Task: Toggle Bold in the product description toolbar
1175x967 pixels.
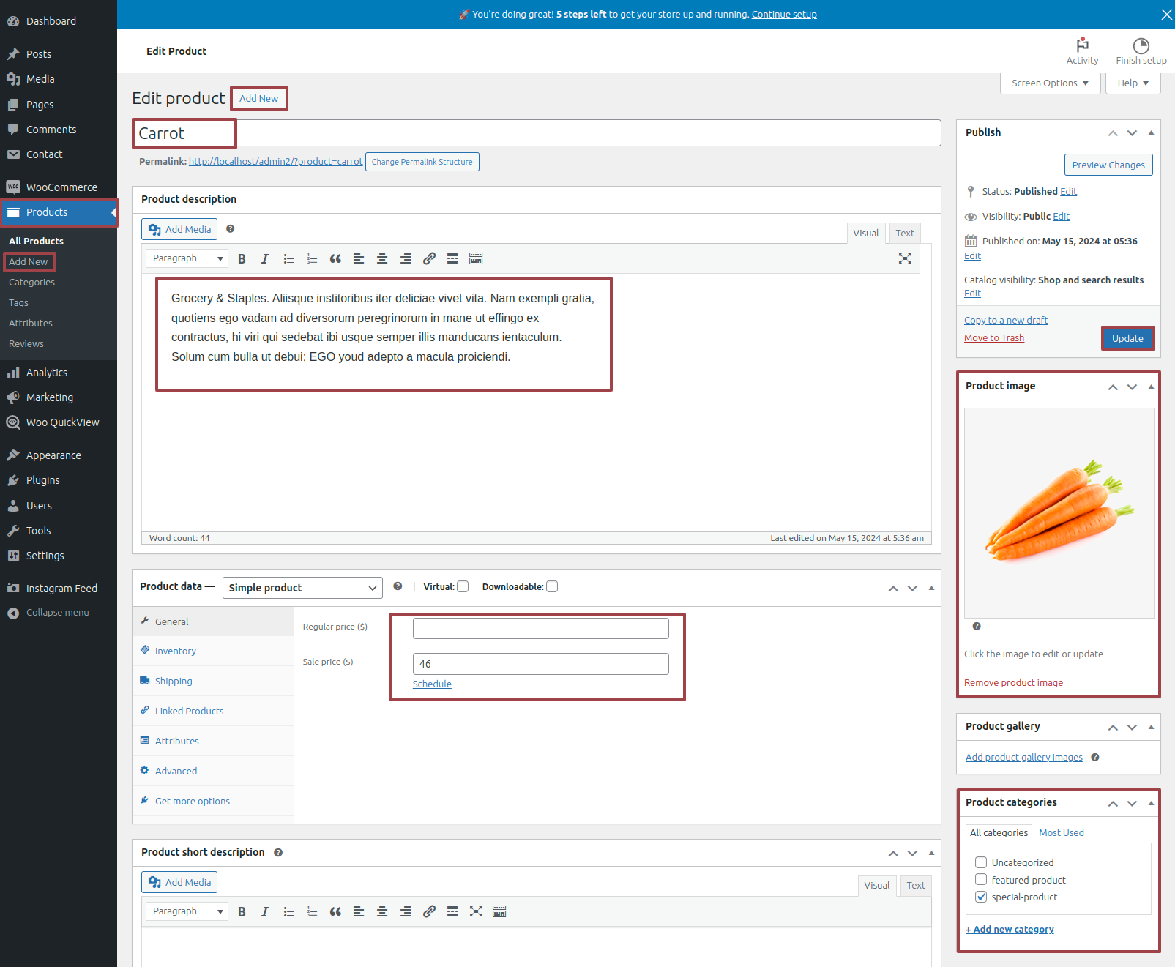Action: 242,258
